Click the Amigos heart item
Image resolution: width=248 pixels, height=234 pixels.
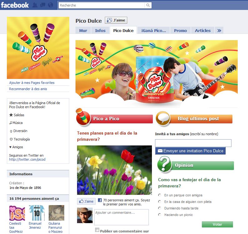(16, 147)
